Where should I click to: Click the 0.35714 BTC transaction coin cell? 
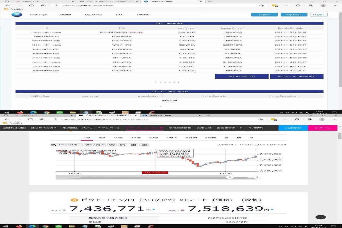(x=233, y=45)
